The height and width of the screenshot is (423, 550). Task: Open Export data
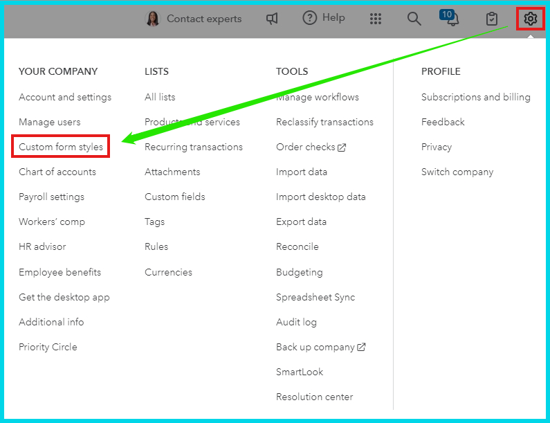coord(302,222)
